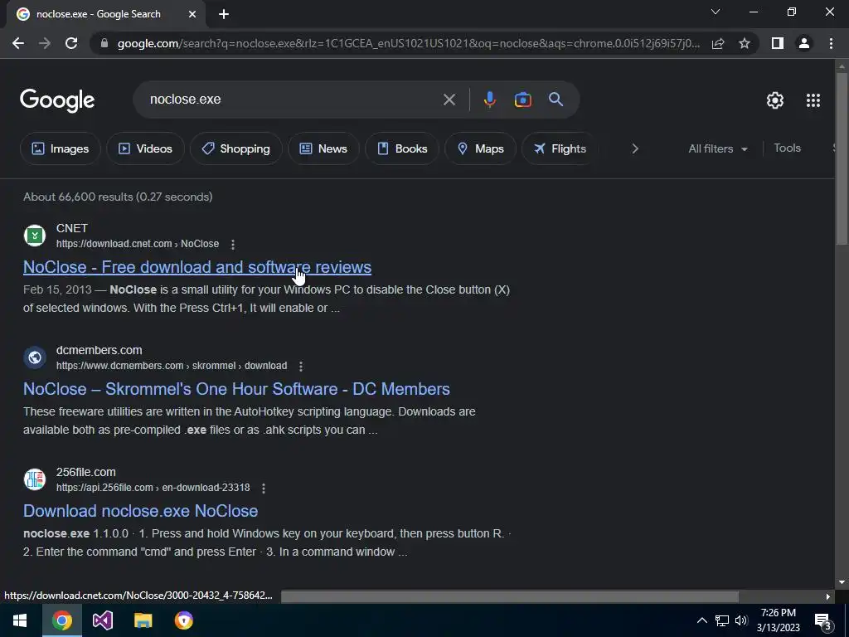The image size is (849, 637).
Task: Filter results by Books
Action: (x=402, y=148)
